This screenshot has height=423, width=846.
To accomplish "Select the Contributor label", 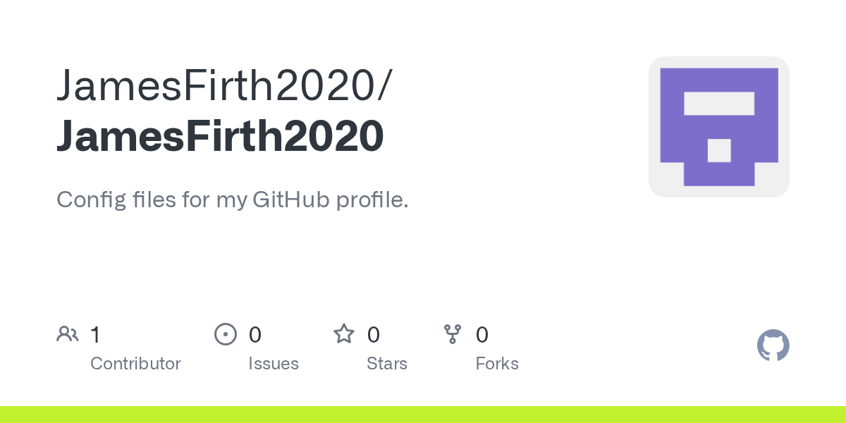I will [135, 364].
